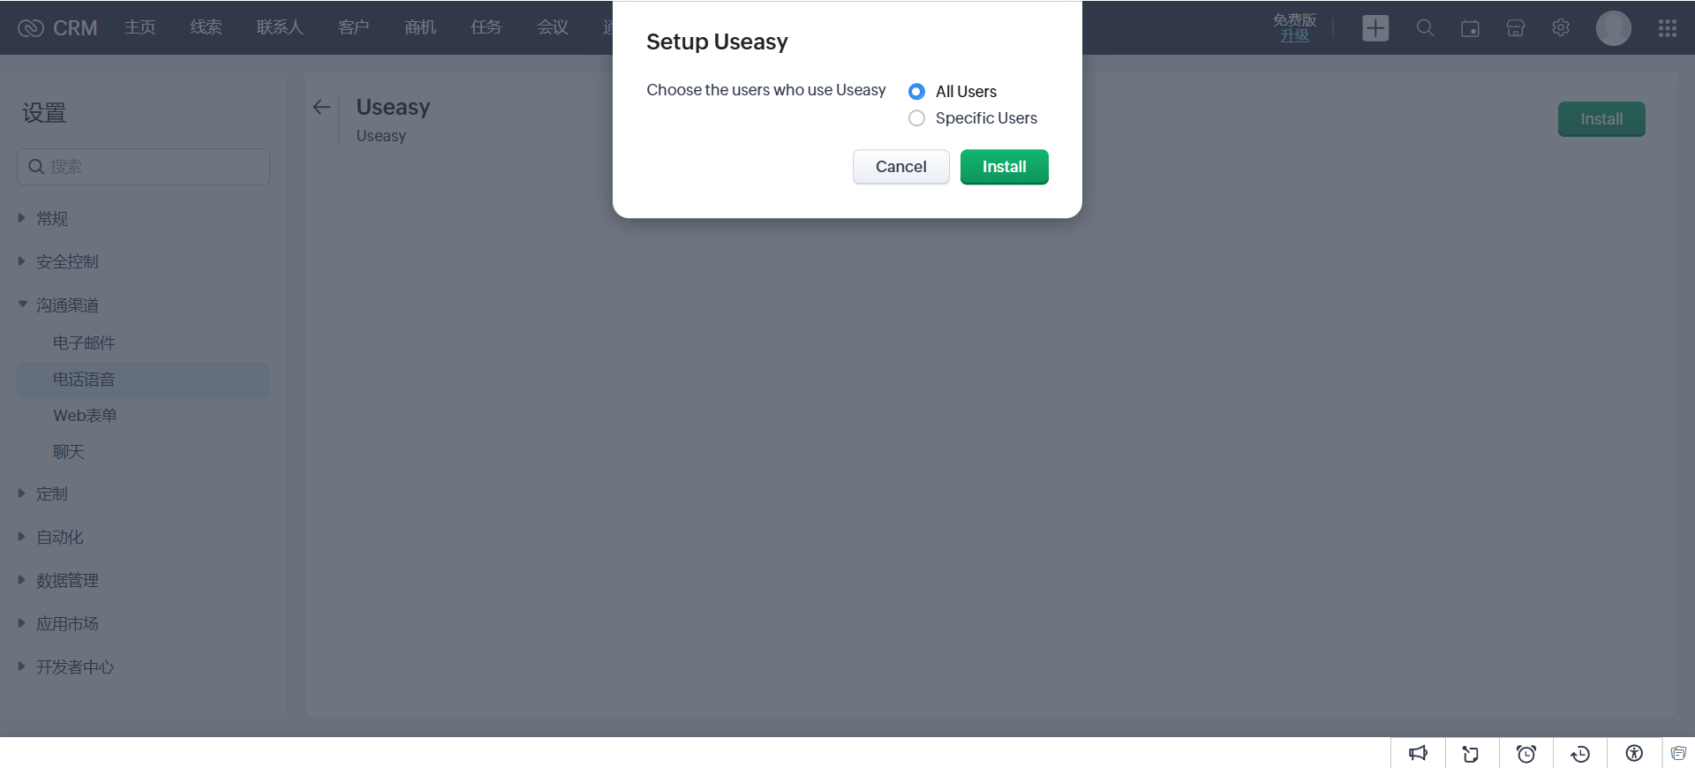Open the 线索 tab in navigation

click(206, 27)
